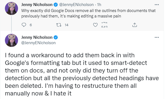Click the Jenny Nicholson name in the first tweet
Viewport: 167px width, 99px height.
coord(37,5)
